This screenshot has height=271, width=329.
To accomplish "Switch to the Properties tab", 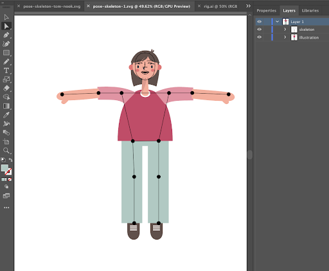I will 266,10.
